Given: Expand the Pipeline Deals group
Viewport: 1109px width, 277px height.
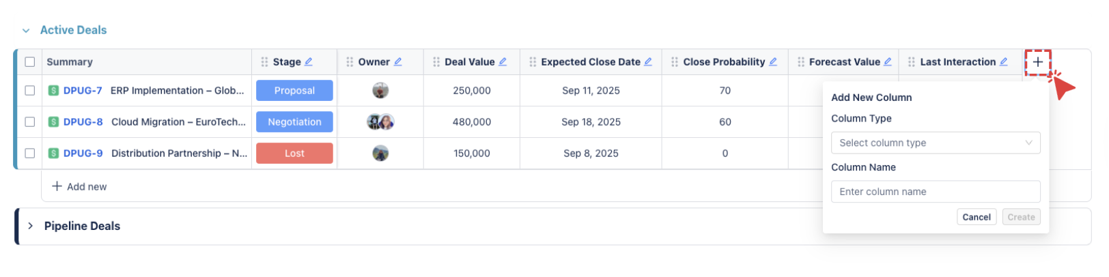Looking at the screenshot, I should click(x=31, y=226).
